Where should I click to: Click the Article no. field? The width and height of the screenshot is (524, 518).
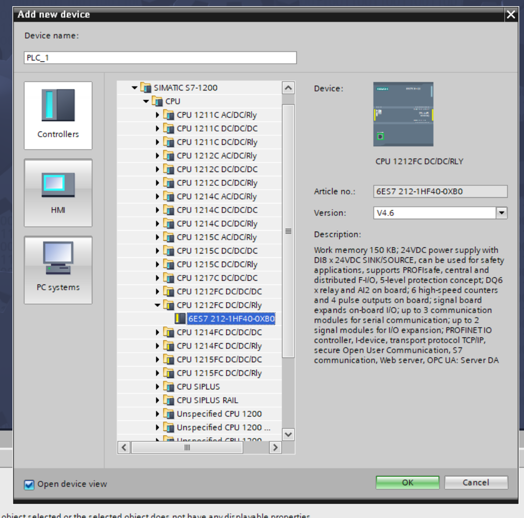pos(440,191)
